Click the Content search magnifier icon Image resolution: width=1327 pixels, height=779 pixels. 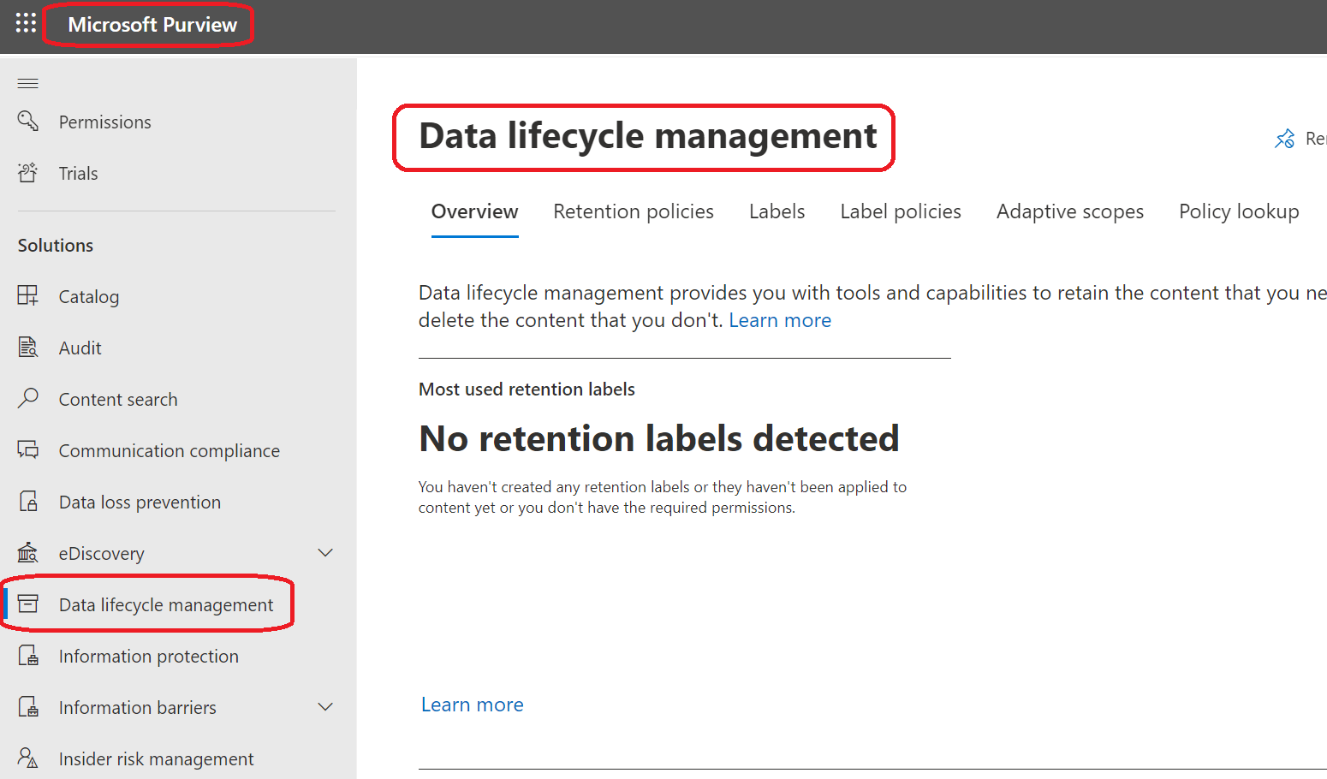28,399
